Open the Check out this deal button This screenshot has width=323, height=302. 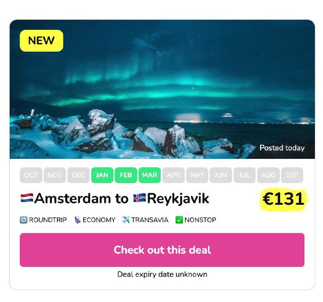[x=162, y=250]
